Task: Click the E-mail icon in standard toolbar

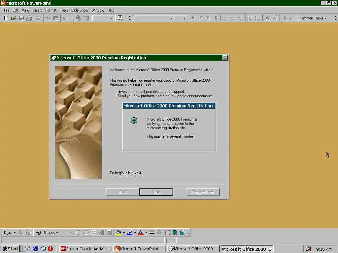Action: click(29, 18)
